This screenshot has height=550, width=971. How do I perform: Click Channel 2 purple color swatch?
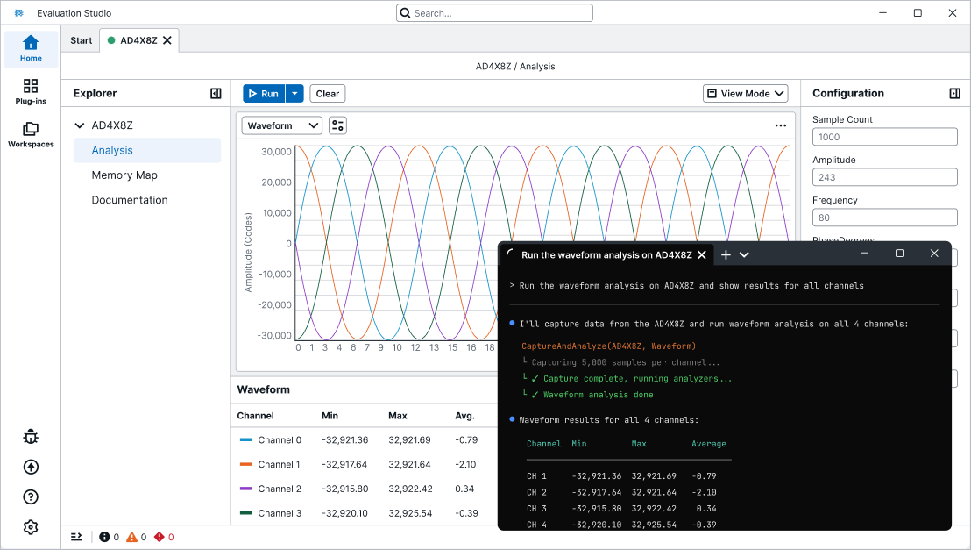pyautogui.click(x=246, y=489)
